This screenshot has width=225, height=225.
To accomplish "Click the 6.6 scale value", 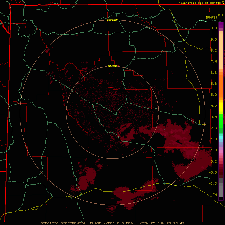I will click(x=214, y=72).
